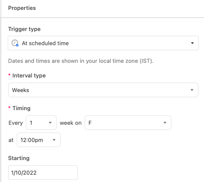Click the 'week on' text

70,123
